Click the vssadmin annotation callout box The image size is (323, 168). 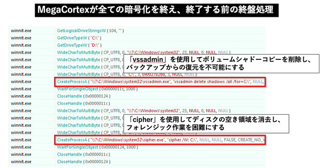coord(221,64)
